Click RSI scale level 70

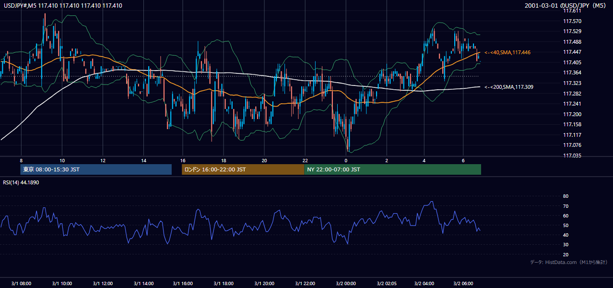pyautogui.click(x=566, y=206)
